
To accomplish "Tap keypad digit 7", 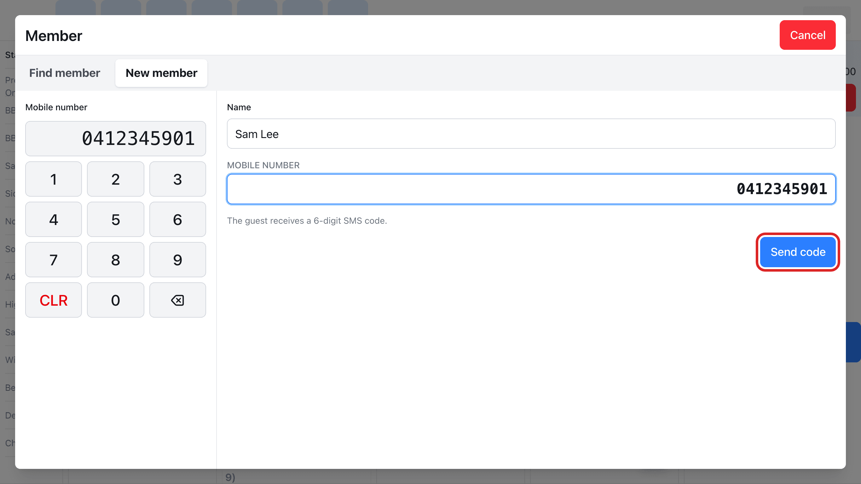I will click(54, 260).
